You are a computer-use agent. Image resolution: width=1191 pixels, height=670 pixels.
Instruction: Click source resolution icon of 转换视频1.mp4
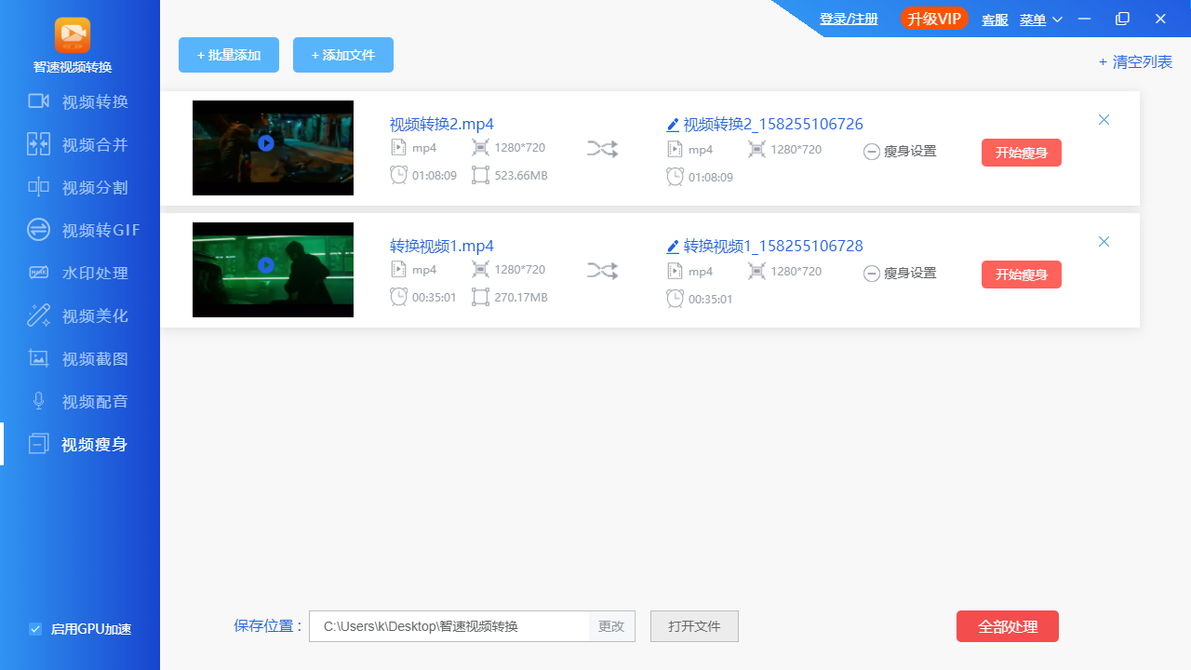[480, 270]
